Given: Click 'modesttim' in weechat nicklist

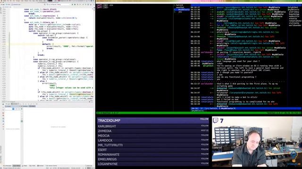Looking at the screenshot, I should 294,16.
